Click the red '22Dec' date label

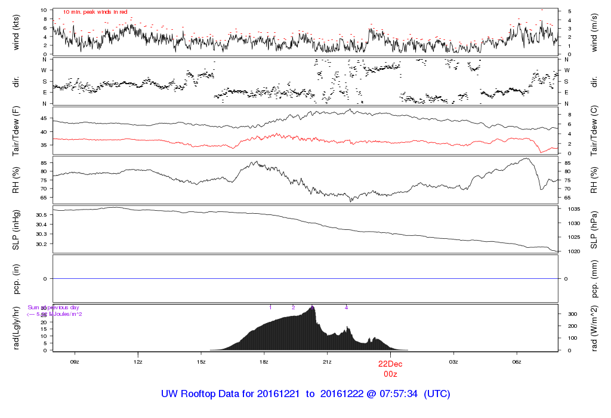pyautogui.click(x=390, y=364)
